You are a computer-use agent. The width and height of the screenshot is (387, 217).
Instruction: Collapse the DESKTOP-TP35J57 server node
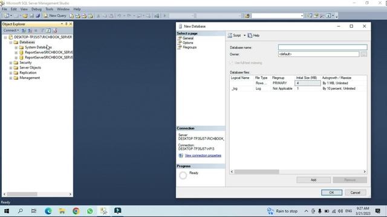pyautogui.click(x=5, y=37)
